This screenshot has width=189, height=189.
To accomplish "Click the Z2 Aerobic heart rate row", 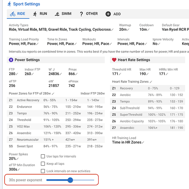I will (147, 95).
